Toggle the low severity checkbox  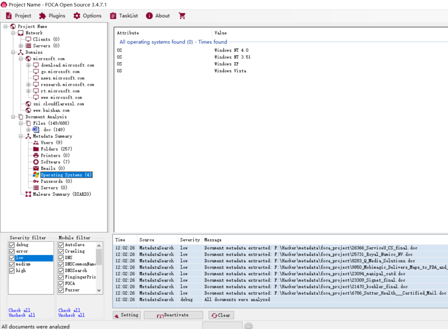(x=12, y=258)
